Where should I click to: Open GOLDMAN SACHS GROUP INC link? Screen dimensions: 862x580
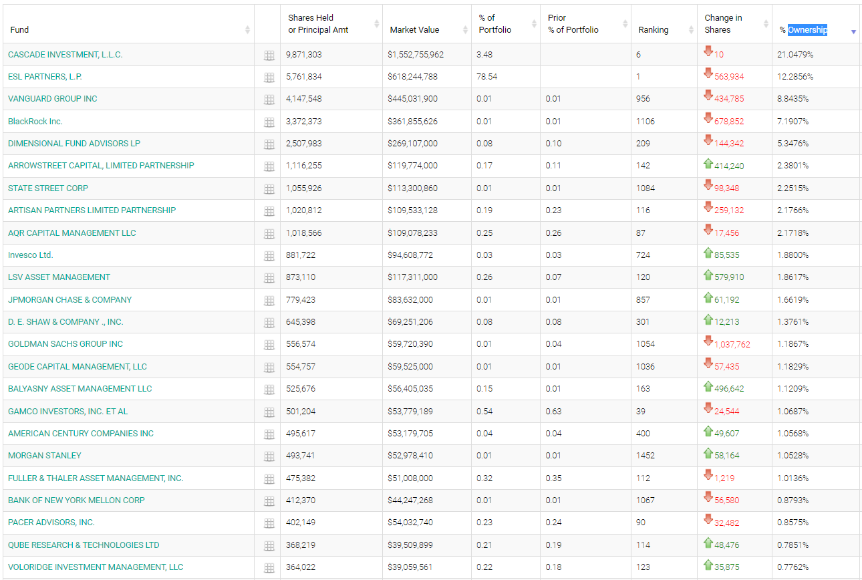[x=65, y=344]
